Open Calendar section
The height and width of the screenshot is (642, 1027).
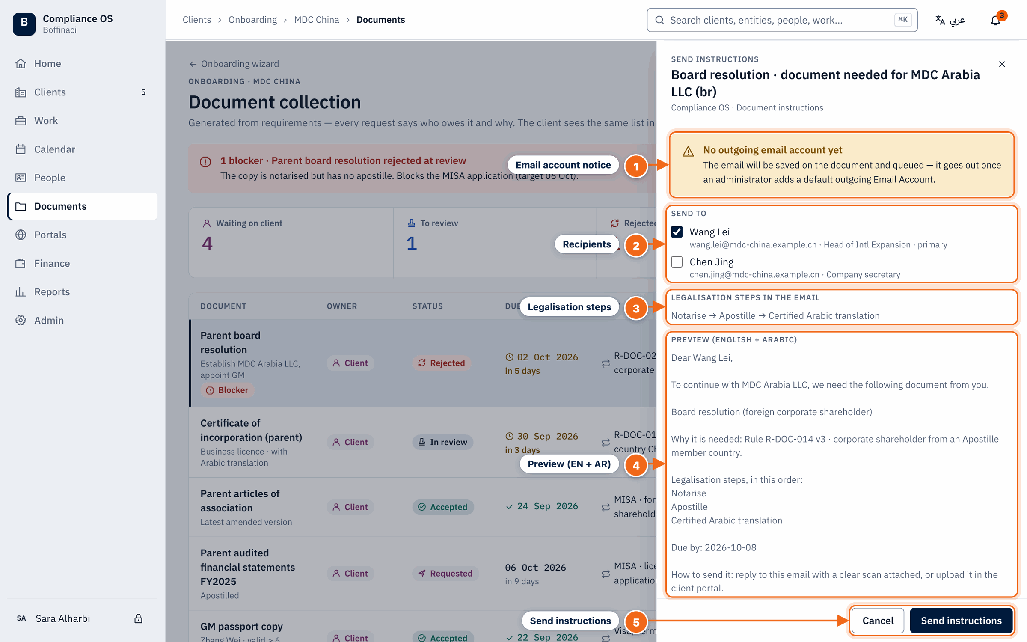click(x=82, y=149)
